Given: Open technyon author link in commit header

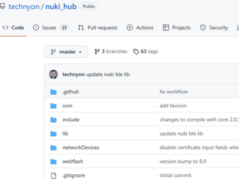Looking at the screenshot, I should coord(73,75).
